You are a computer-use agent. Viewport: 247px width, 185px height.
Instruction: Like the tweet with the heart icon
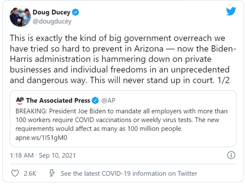[14, 173]
